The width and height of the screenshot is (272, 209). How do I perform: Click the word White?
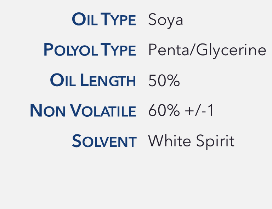169,141
